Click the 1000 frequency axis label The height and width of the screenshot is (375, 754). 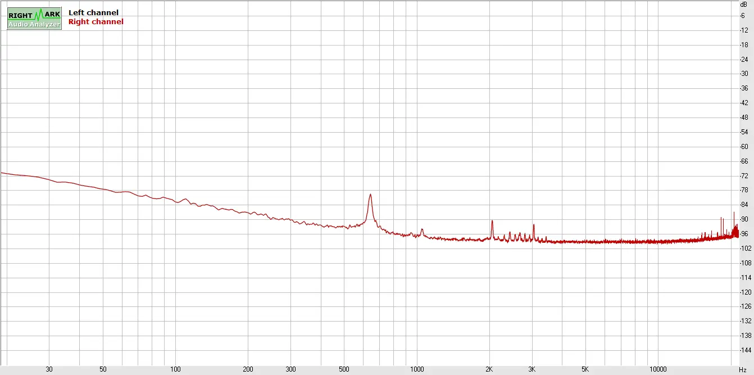coord(417,369)
